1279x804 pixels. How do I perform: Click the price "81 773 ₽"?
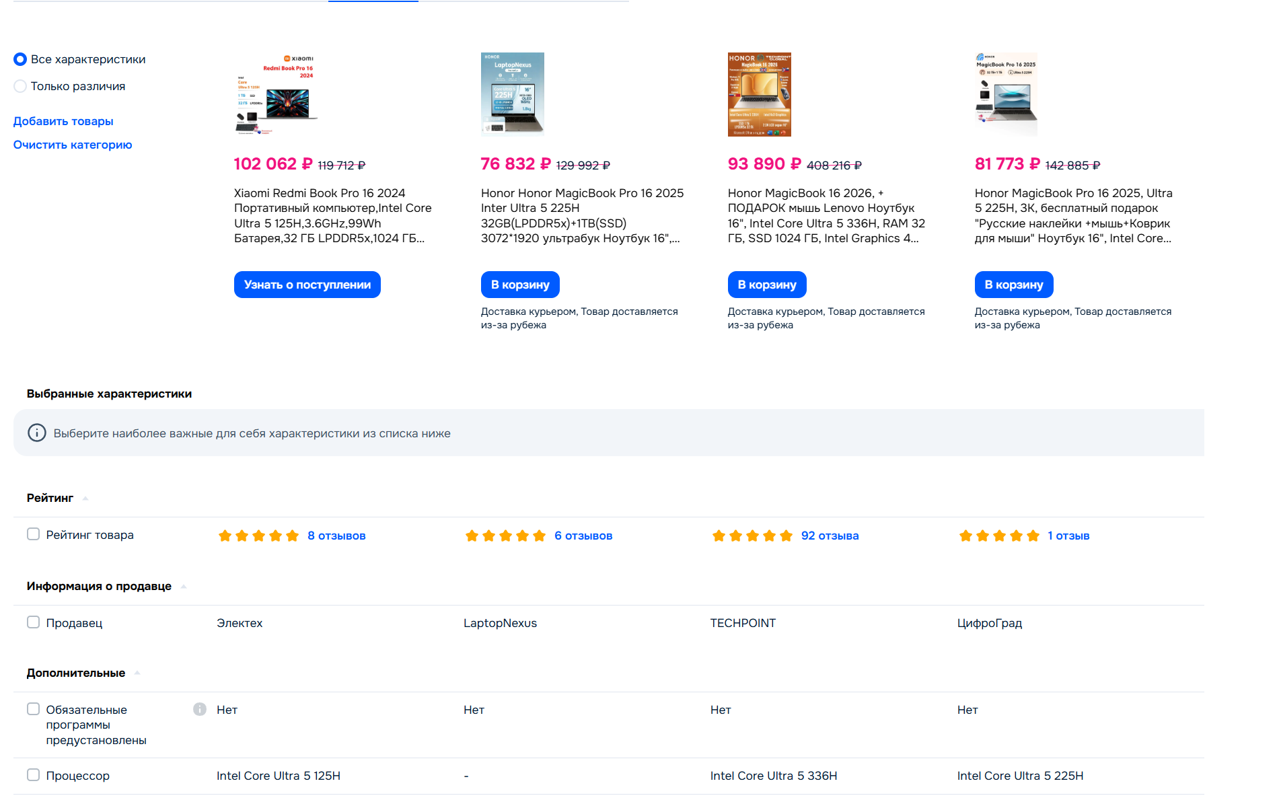pos(1007,164)
